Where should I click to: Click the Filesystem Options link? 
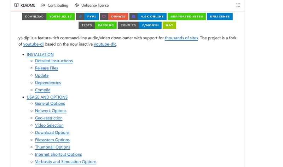click(52, 140)
